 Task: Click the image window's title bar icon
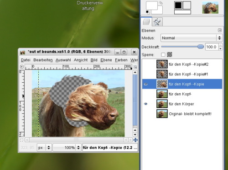click(x=23, y=52)
